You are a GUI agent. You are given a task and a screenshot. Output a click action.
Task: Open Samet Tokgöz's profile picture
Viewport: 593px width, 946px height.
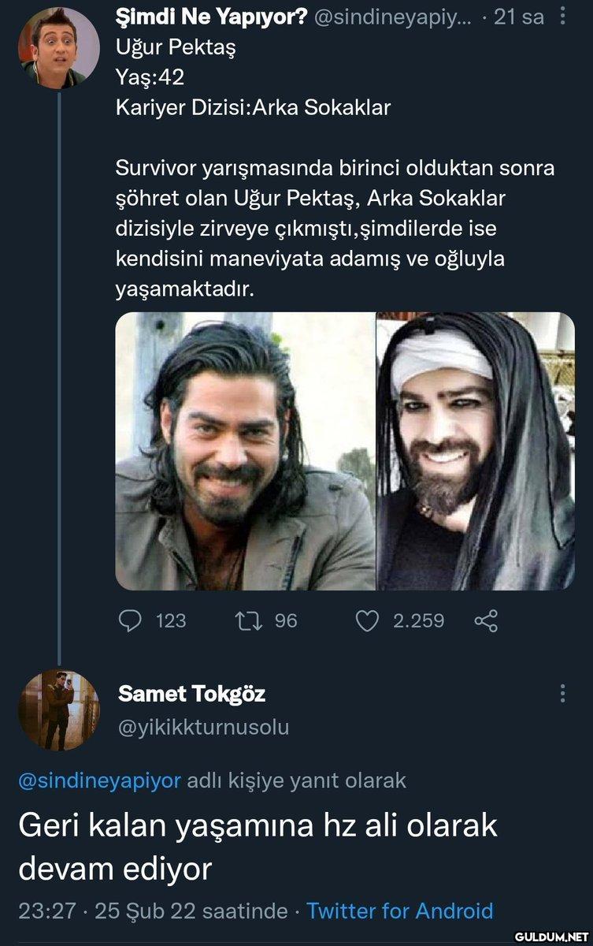(x=59, y=709)
